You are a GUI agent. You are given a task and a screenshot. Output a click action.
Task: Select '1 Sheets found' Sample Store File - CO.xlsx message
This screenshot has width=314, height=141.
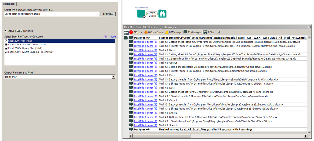215,121
